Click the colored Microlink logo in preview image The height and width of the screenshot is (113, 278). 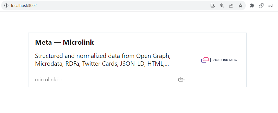pos(205,60)
